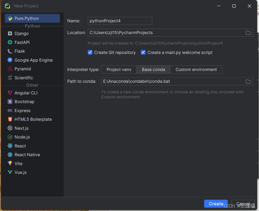Viewport: 259px width, 211px height.
Task: Click the Scientific chart icon
Action: click(10, 78)
